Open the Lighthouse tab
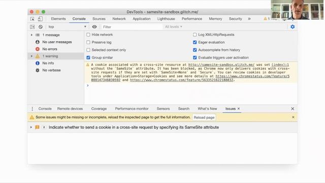The width and height of the screenshot is (325, 183). click(166, 19)
